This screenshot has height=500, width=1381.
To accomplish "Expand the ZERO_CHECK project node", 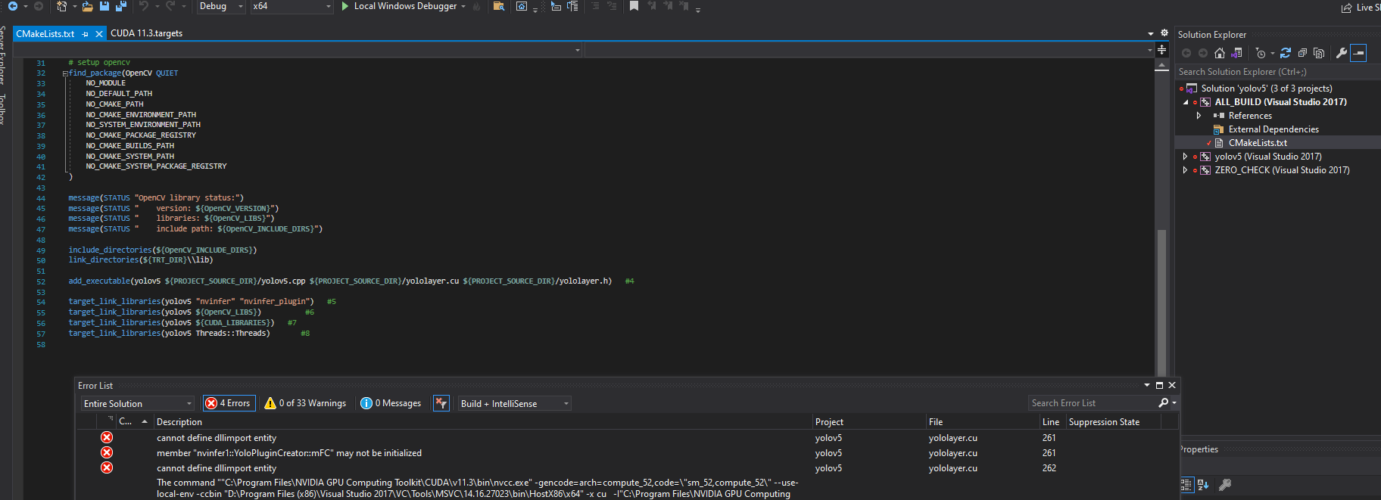I will click(x=1186, y=170).
